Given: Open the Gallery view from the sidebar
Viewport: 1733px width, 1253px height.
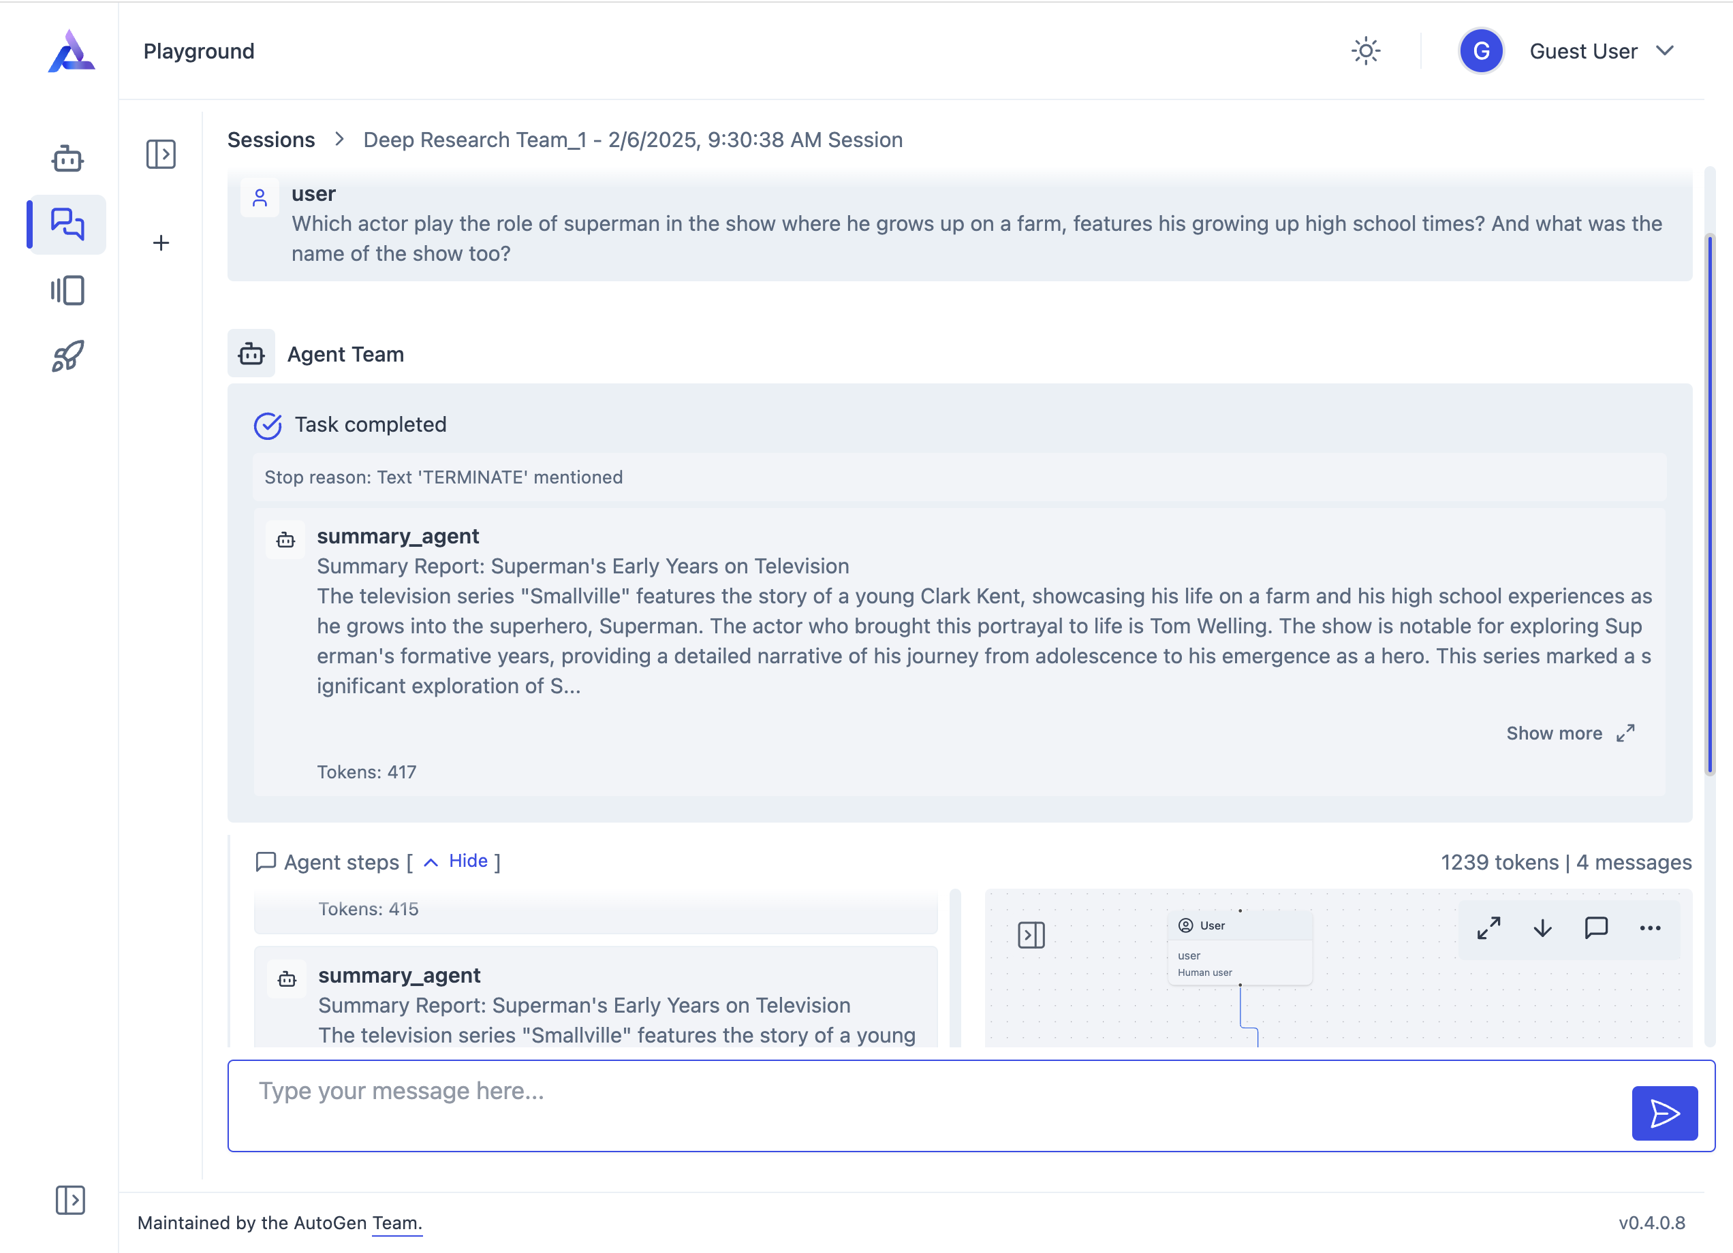Looking at the screenshot, I should [67, 290].
